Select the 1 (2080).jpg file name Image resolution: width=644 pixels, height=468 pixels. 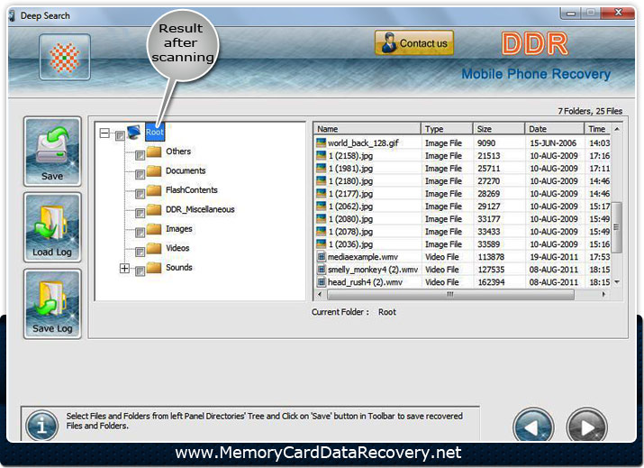pos(350,219)
